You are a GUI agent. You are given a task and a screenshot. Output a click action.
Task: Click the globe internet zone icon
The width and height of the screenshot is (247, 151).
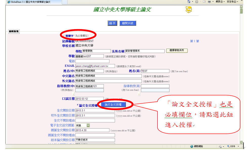tap(192, 146)
